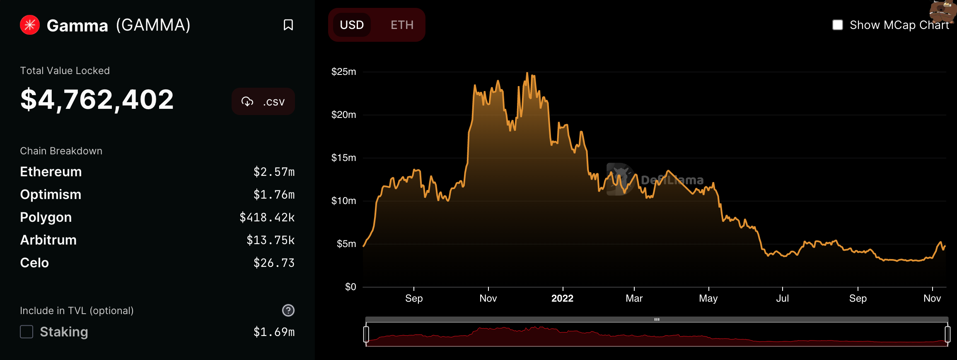
Task: Click the Mar label on the x-axis
Action: 634,298
